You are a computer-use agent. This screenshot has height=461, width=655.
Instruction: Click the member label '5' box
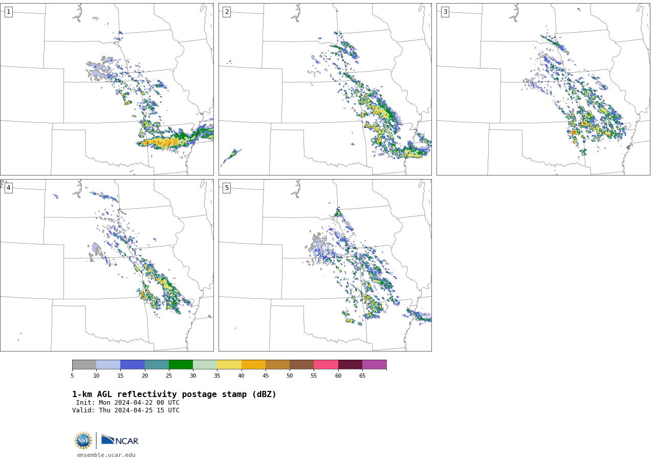click(227, 188)
